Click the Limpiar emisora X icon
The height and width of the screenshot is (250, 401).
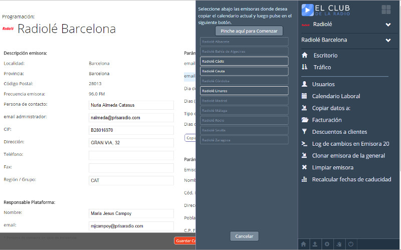pos(304,167)
